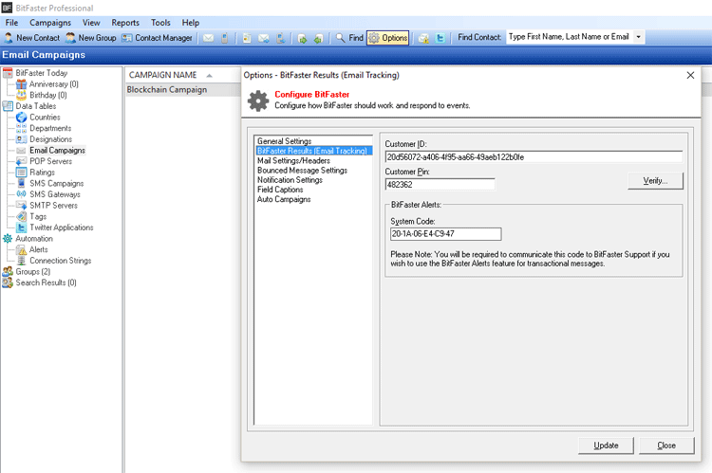Select BitFaster Today in the tree
Image resolution: width=712 pixels, height=473 pixels.
[x=42, y=73]
